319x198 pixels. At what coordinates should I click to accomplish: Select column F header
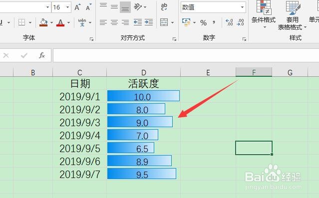click(254, 72)
